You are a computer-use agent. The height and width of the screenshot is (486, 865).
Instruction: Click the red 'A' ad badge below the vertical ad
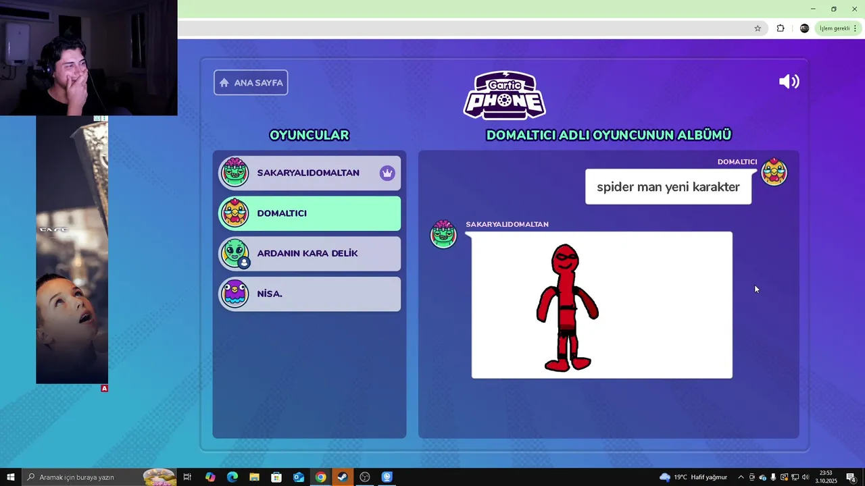tap(104, 388)
